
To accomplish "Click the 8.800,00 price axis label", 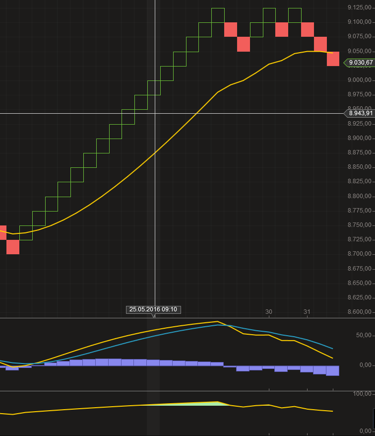I will (360, 196).
